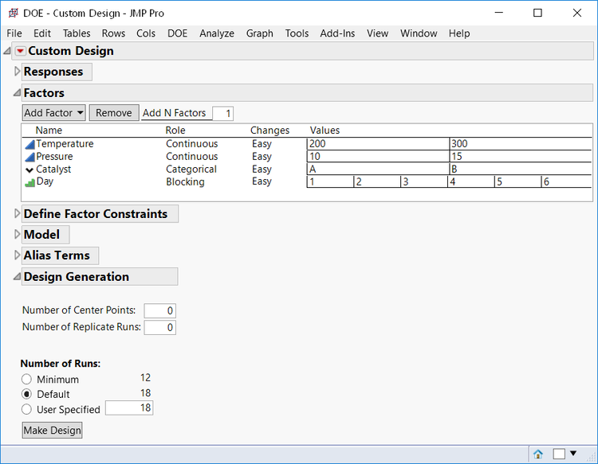The height and width of the screenshot is (464, 598).
Task: Collapse the Custom Design outline
Action: pos(7,51)
